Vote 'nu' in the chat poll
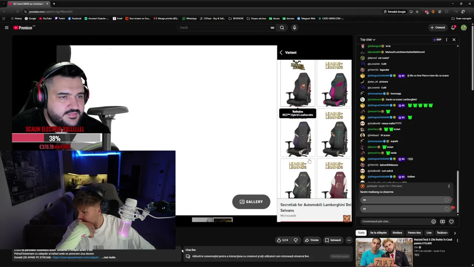This screenshot has height=267, width=474. [406, 209]
